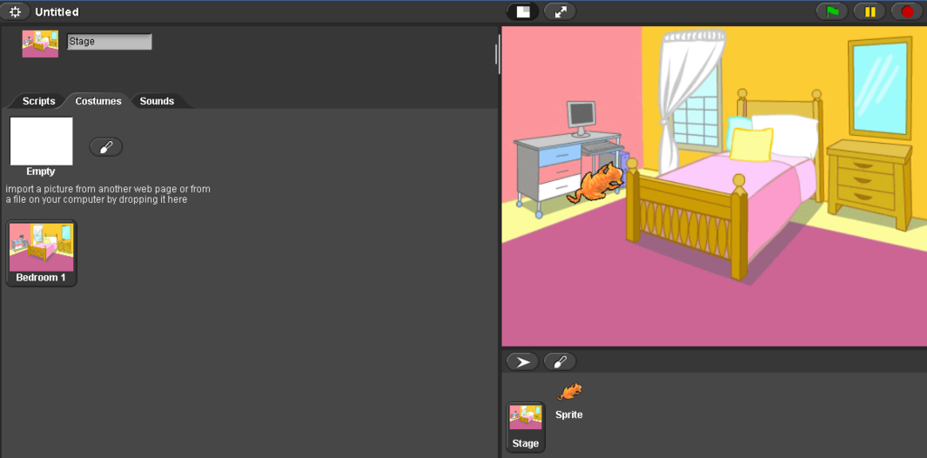Toggle the normal stage size view
Screen dimensions: 927x458
click(522, 12)
